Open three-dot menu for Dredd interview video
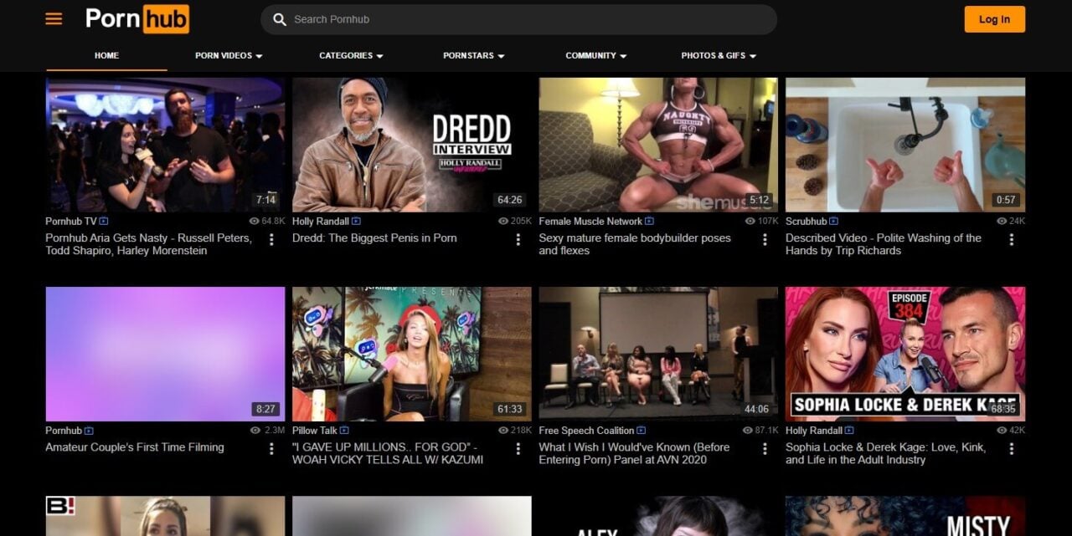This screenshot has width=1072, height=536. pyautogui.click(x=518, y=240)
